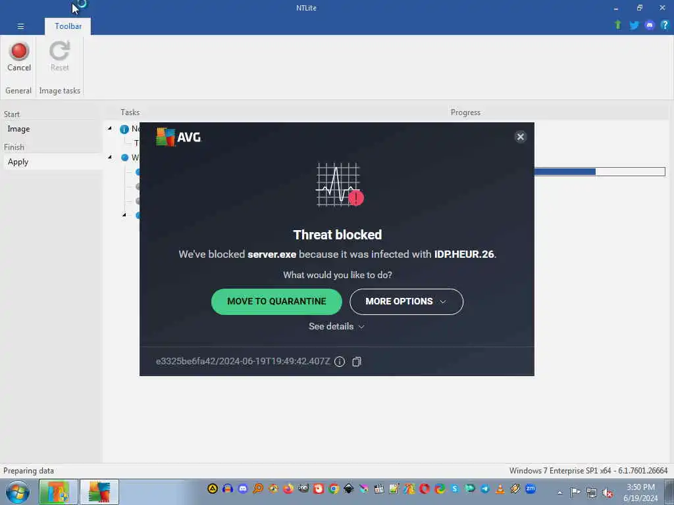This screenshot has height=505, width=674.
Task: Open the Windows Start menu
Action: [x=18, y=492]
